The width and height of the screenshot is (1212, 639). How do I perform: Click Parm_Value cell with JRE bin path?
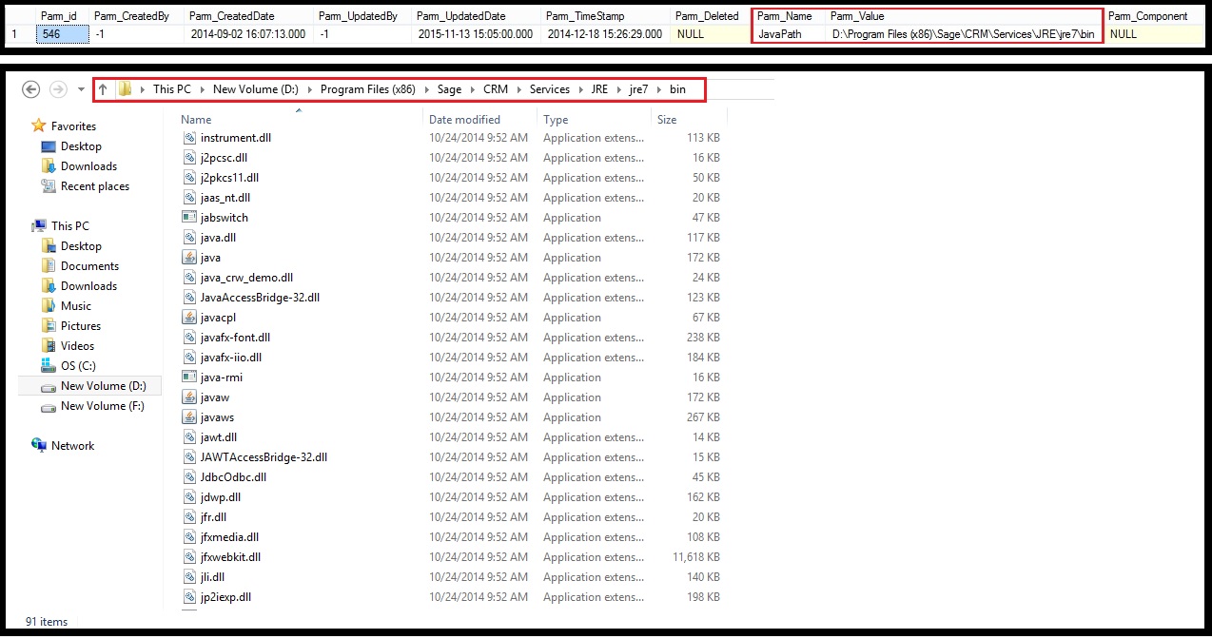pyautogui.click(x=963, y=34)
